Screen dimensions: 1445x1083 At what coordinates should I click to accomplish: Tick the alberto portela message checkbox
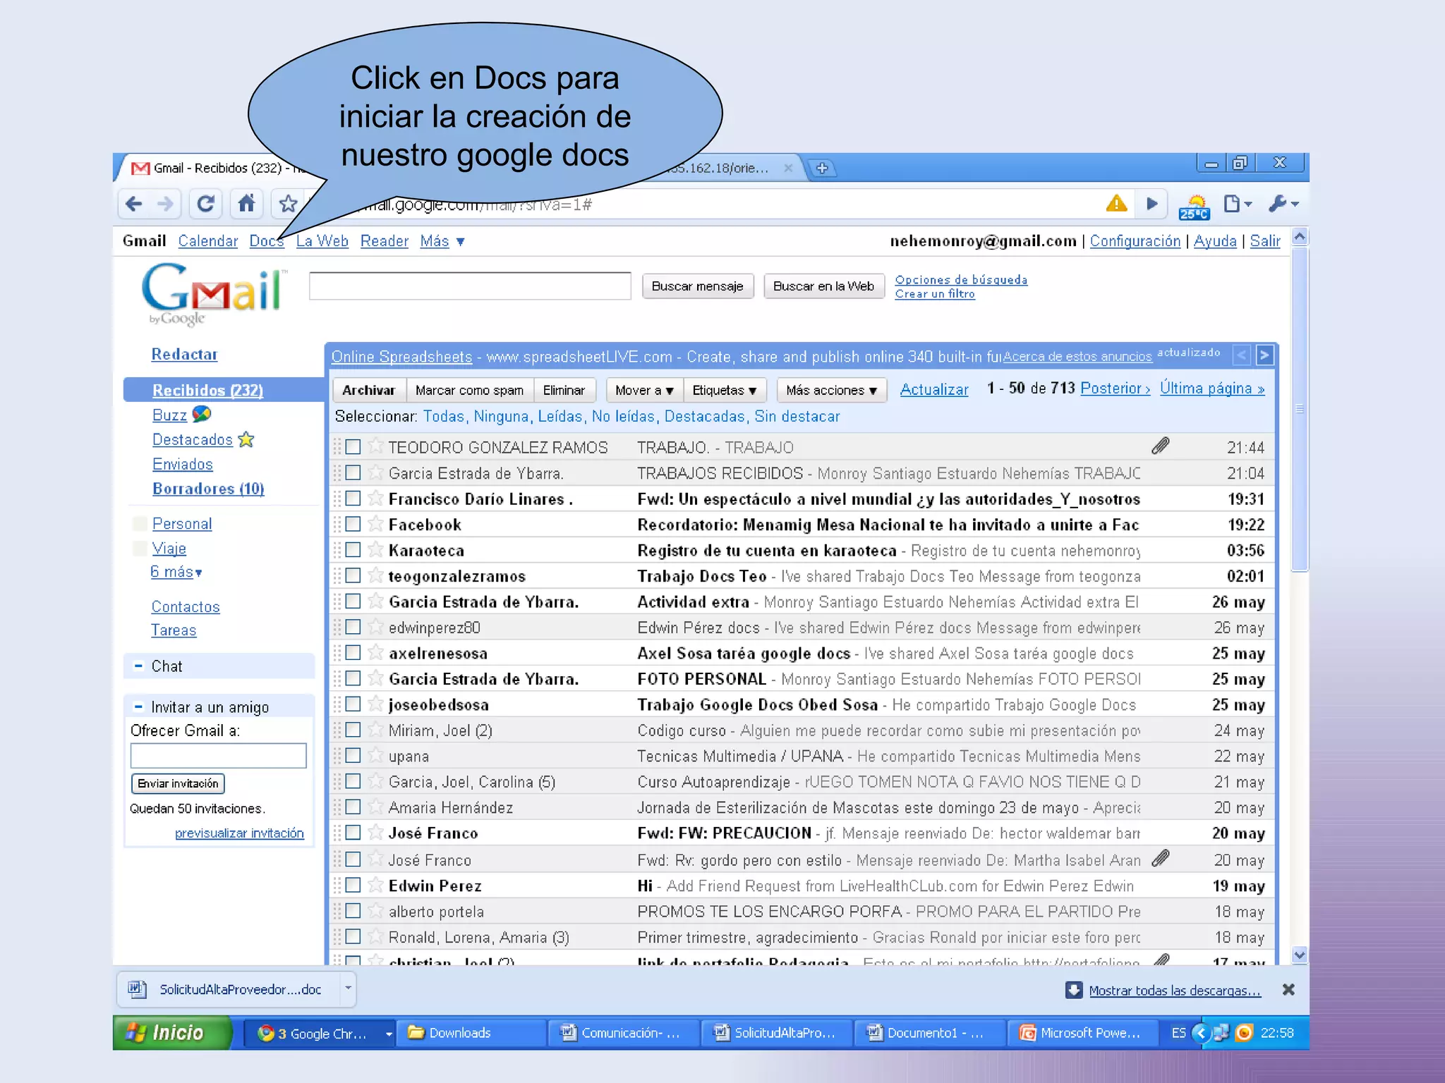[353, 910]
